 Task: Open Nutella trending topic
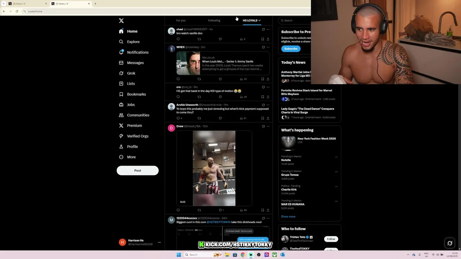point(286,160)
